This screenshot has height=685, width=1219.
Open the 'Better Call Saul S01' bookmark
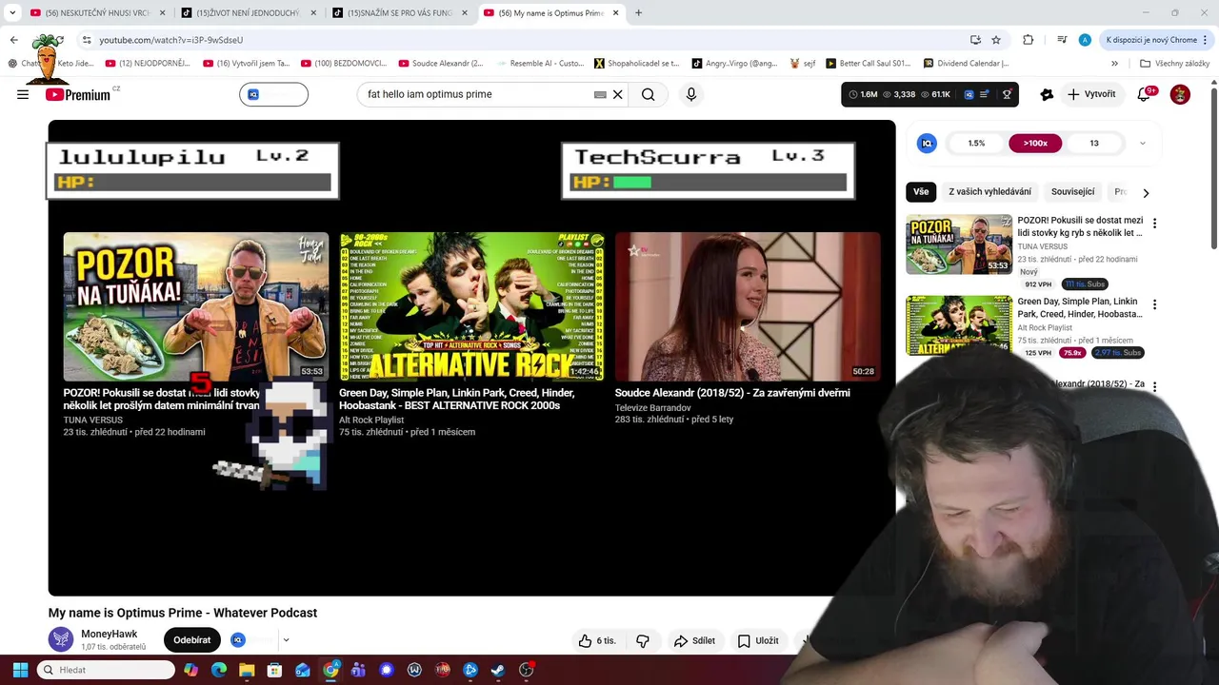[x=869, y=64]
